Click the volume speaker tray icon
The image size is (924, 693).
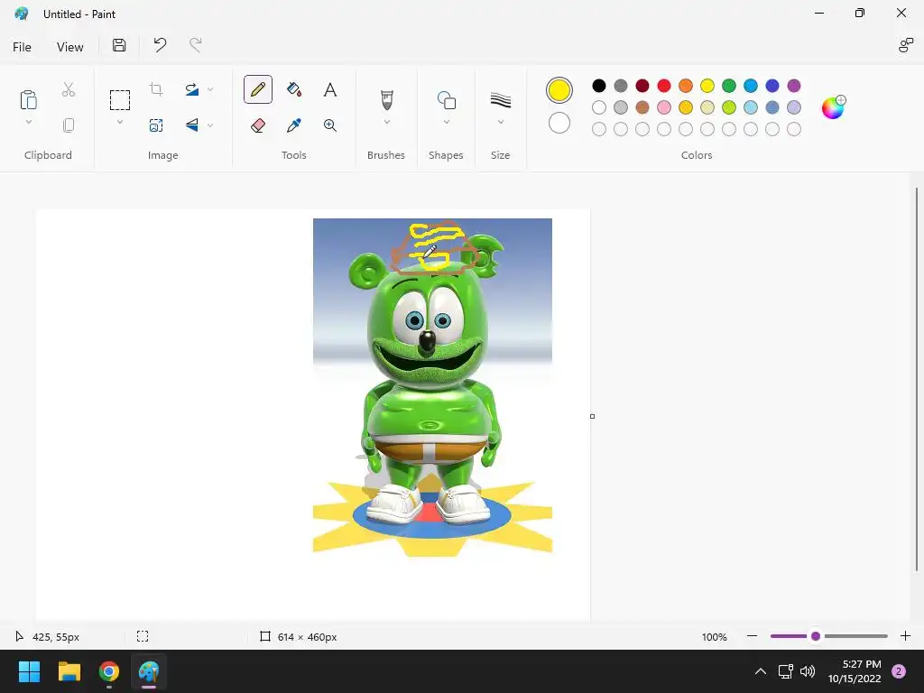[808, 671]
